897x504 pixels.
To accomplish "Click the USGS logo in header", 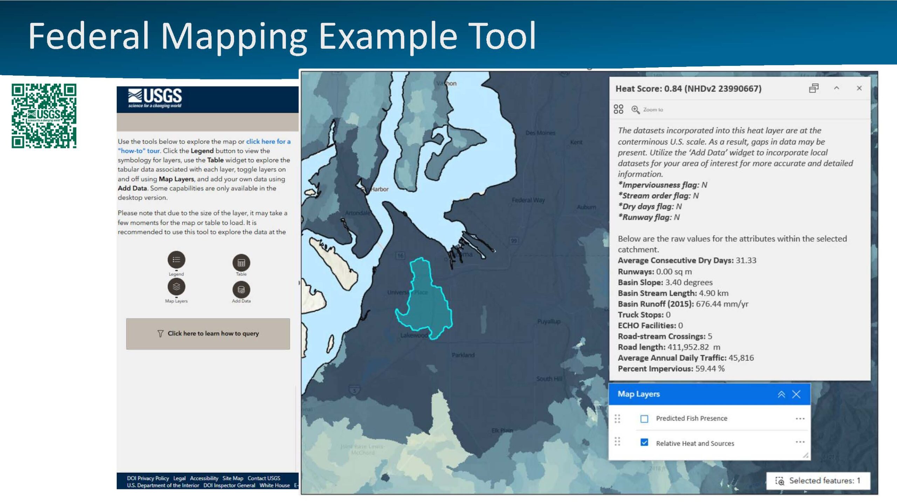I will click(x=155, y=98).
